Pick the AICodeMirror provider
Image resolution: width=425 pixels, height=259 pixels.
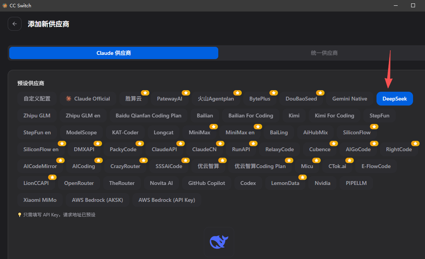(x=40, y=166)
